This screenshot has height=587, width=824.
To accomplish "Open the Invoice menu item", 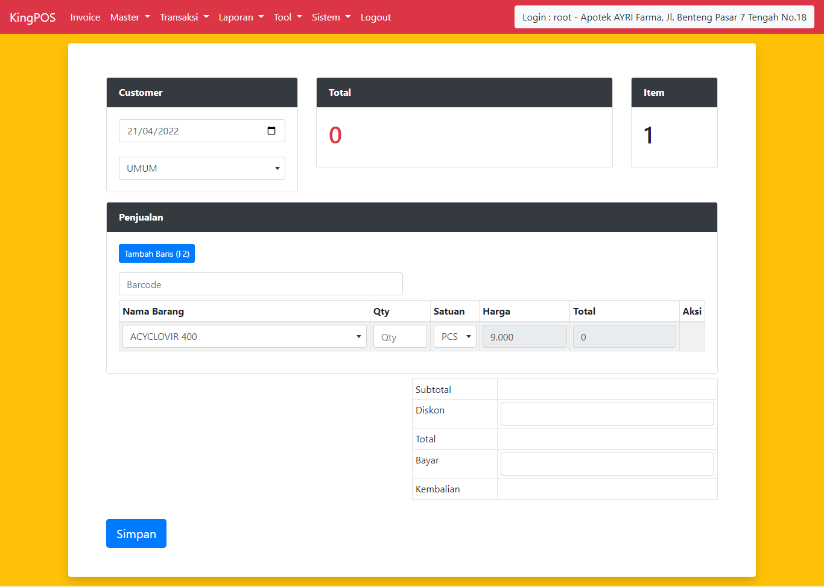I will click(x=85, y=17).
